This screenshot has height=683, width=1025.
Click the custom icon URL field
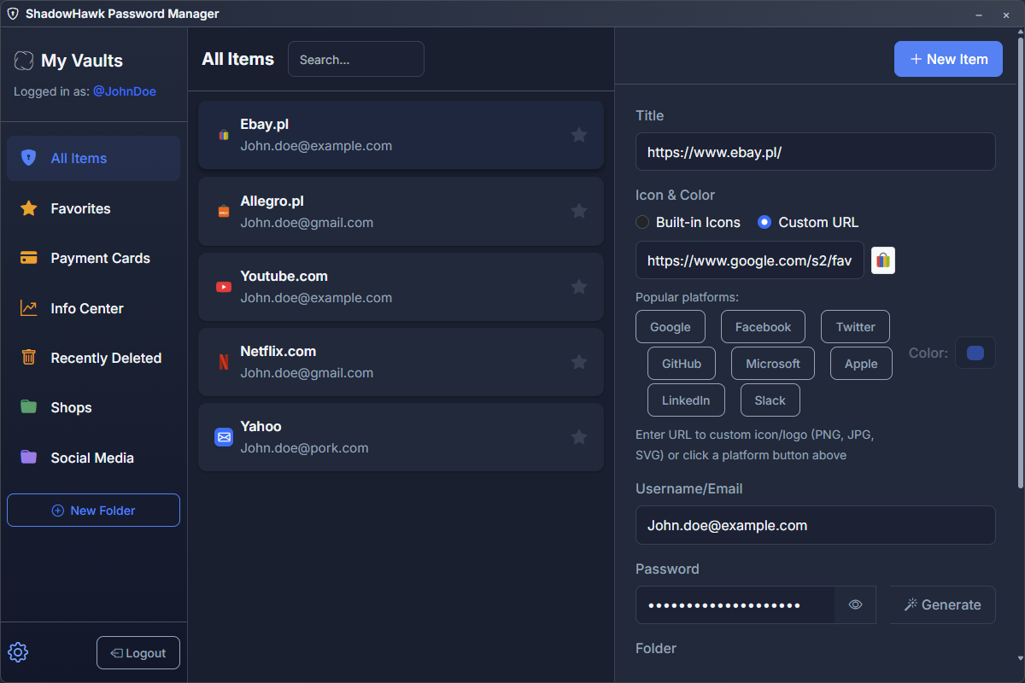tap(750, 260)
